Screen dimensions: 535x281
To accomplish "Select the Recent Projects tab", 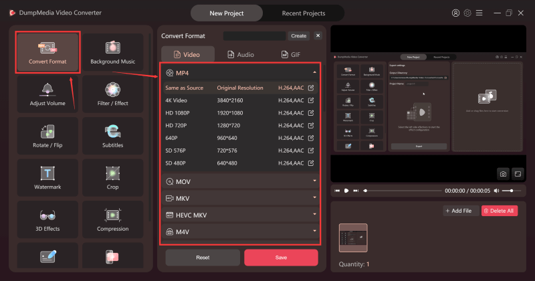I will click(x=304, y=13).
